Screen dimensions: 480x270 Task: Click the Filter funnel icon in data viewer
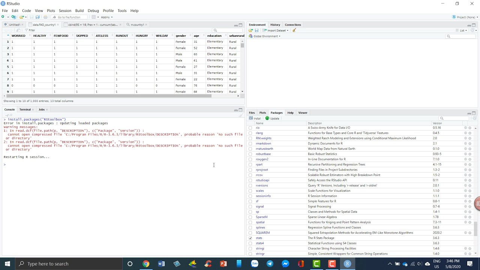25,30
